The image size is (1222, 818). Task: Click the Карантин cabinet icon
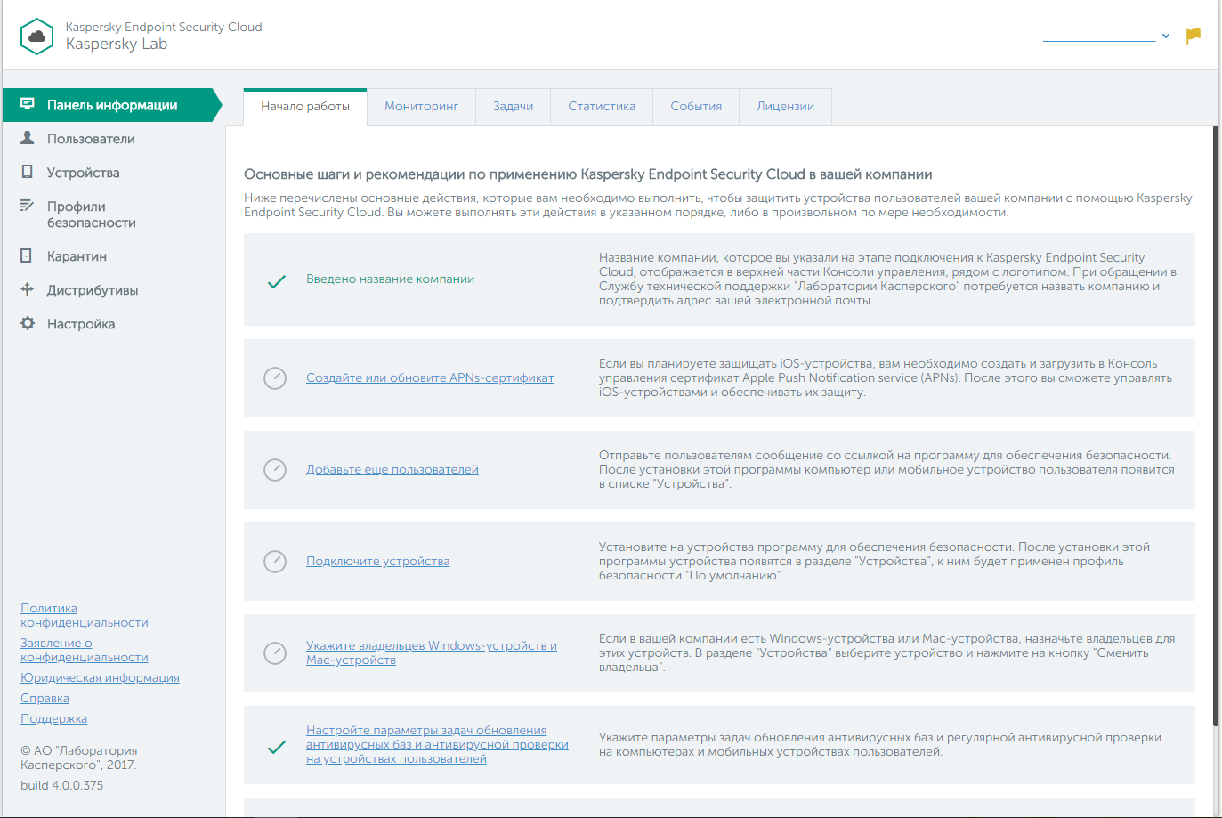pos(27,255)
